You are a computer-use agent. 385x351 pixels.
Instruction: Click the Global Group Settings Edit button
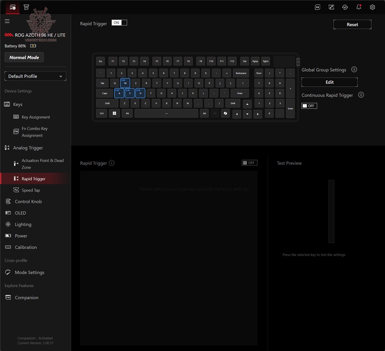pyautogui.click(x=329, y=82)
